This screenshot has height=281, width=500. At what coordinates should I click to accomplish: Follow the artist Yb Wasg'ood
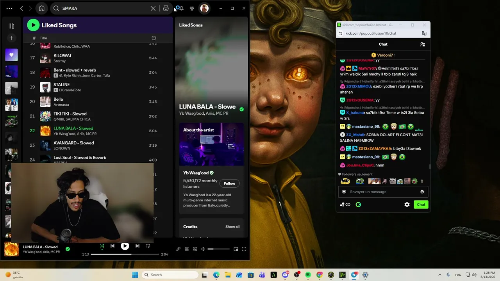pyautogui.click(x=230, y=183)
